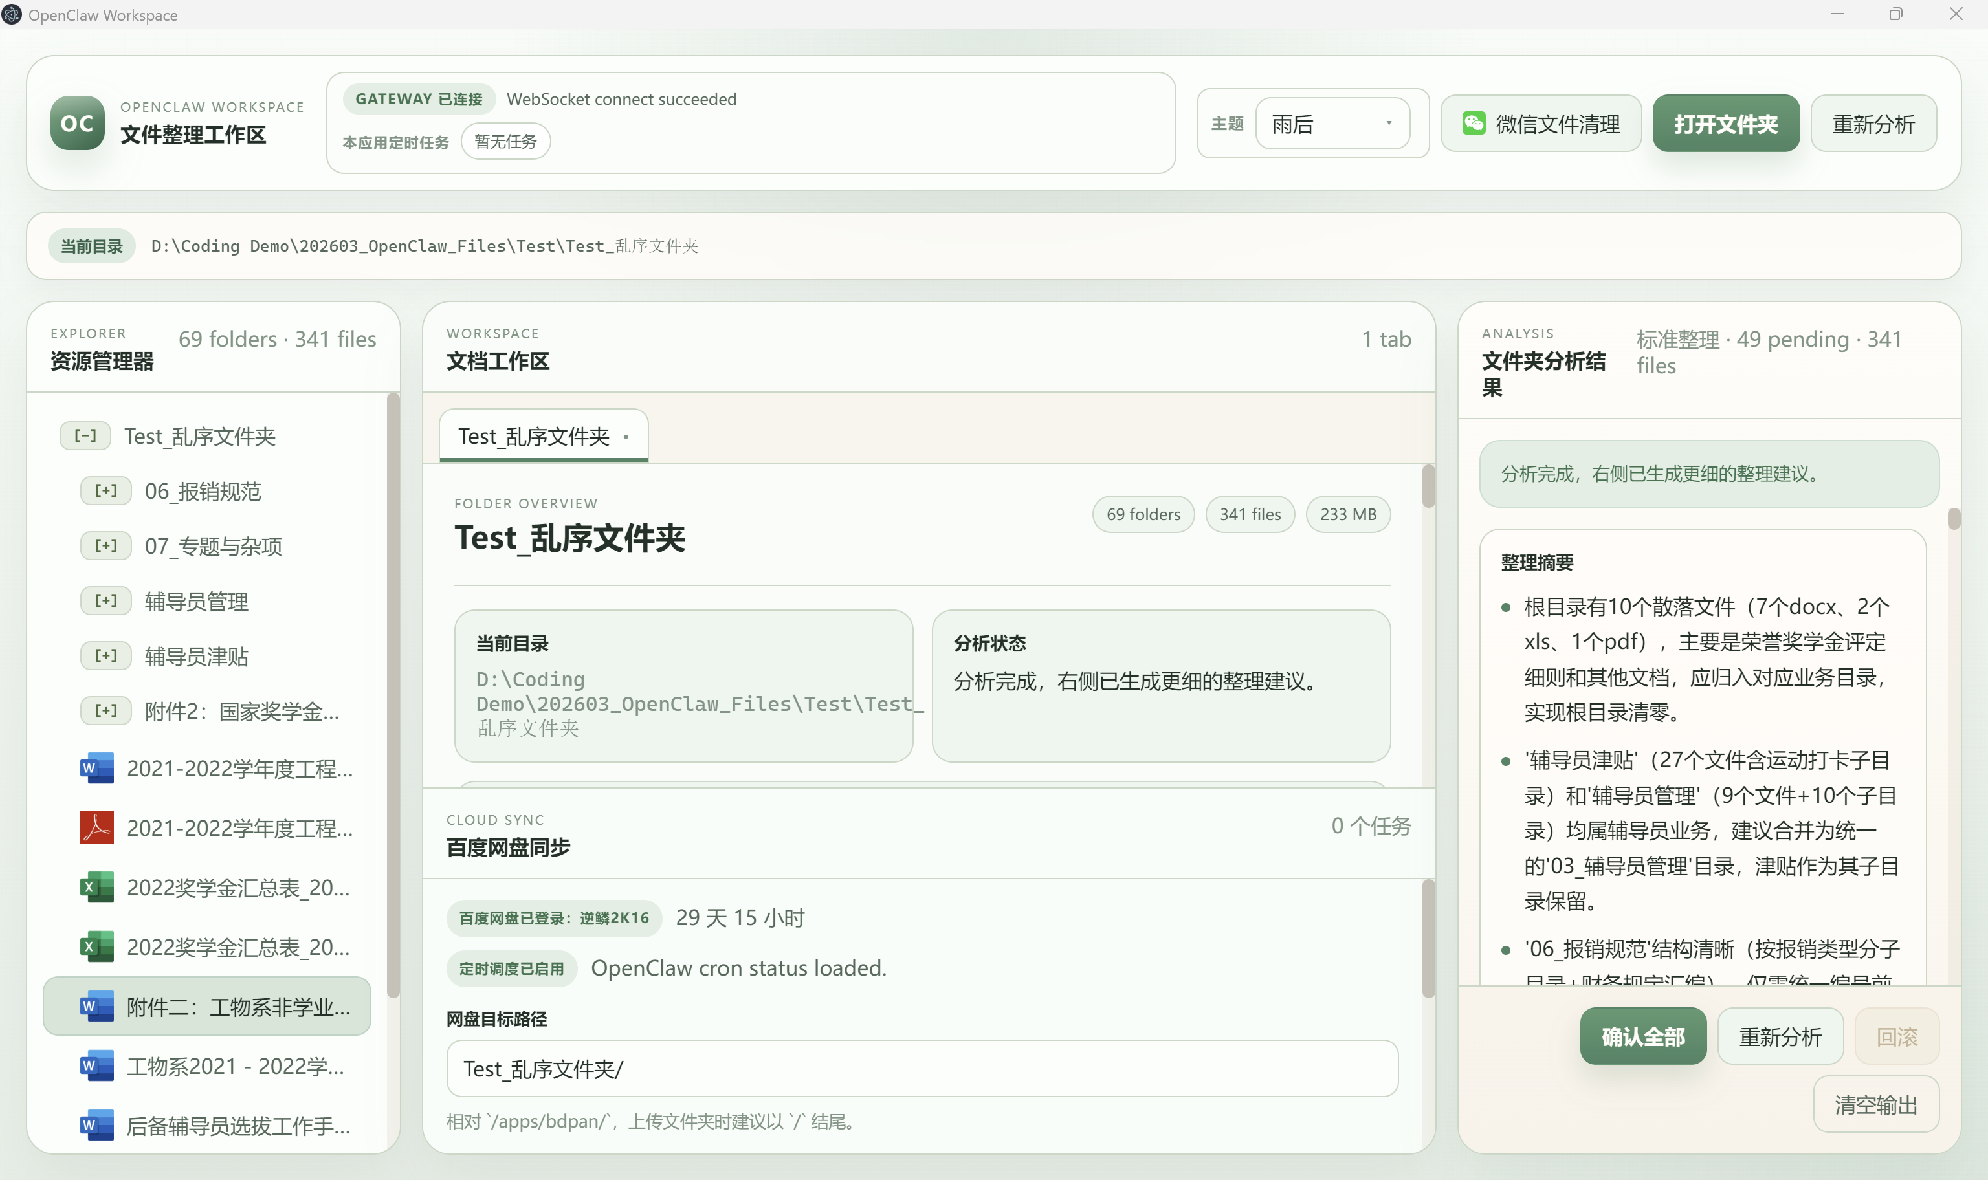Viewport: 1988px width, 1180px height.
Task: Click the resource explorer vertical scrollbar
Action: pos(393,695)
